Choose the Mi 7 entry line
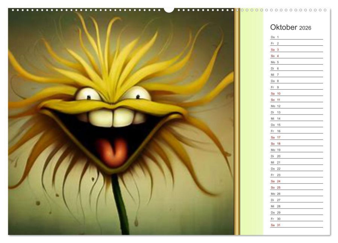338x243 pixels. click(x=296, y=75)
